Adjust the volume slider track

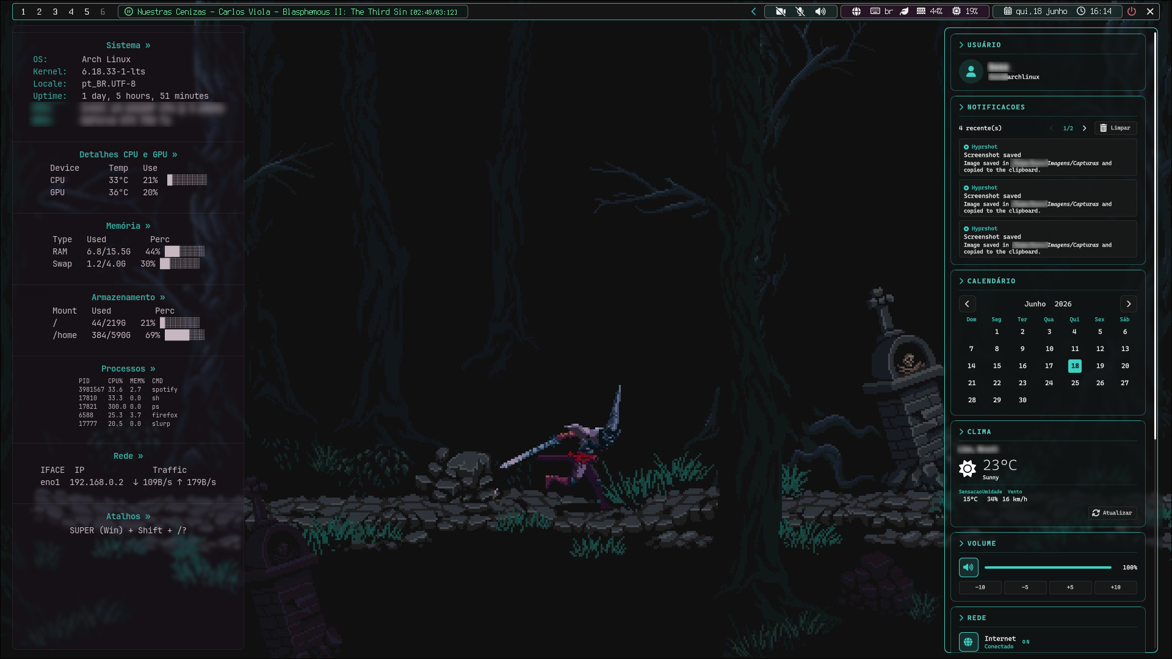coord(1047,567)
